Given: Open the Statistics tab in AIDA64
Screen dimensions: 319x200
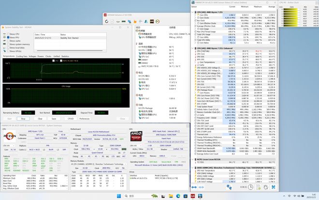Looking at the screenshot, I should (64, 56).
